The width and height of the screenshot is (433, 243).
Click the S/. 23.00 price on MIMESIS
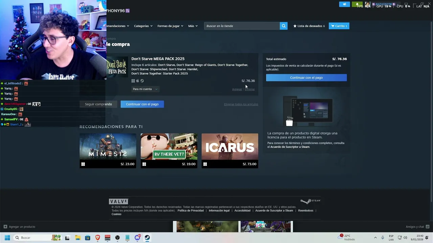(x=128, y=164)
